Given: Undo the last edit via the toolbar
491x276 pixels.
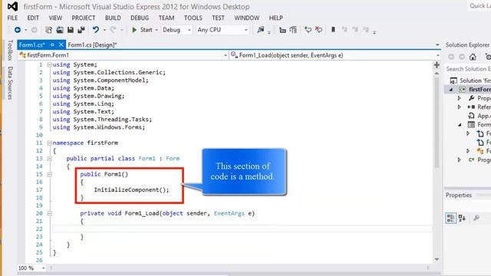Looking at the screenshot, I should pos(96,30).
